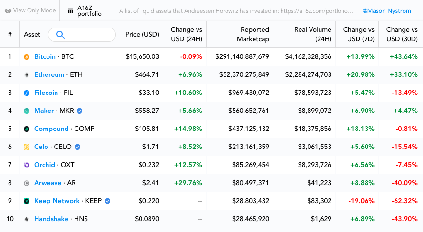Viewport: 423px width, 232px height.
Task: Sort by Change vs USD (30D) header
Action: click(x=402, y=34)
